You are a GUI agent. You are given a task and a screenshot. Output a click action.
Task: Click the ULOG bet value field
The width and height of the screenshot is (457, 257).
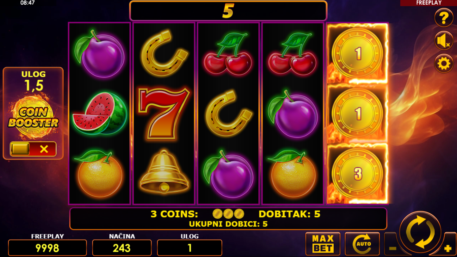coord(189,248)
